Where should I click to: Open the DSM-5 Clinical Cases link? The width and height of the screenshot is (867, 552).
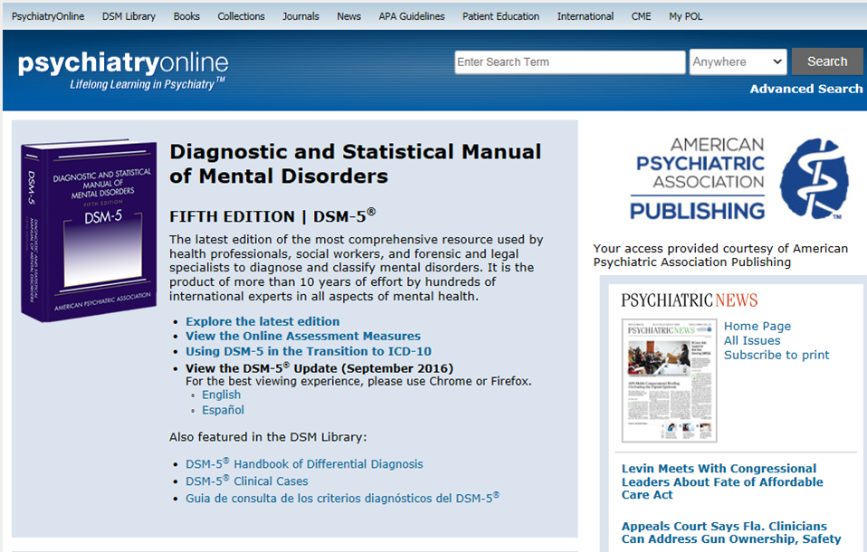(x=246, y=481)
